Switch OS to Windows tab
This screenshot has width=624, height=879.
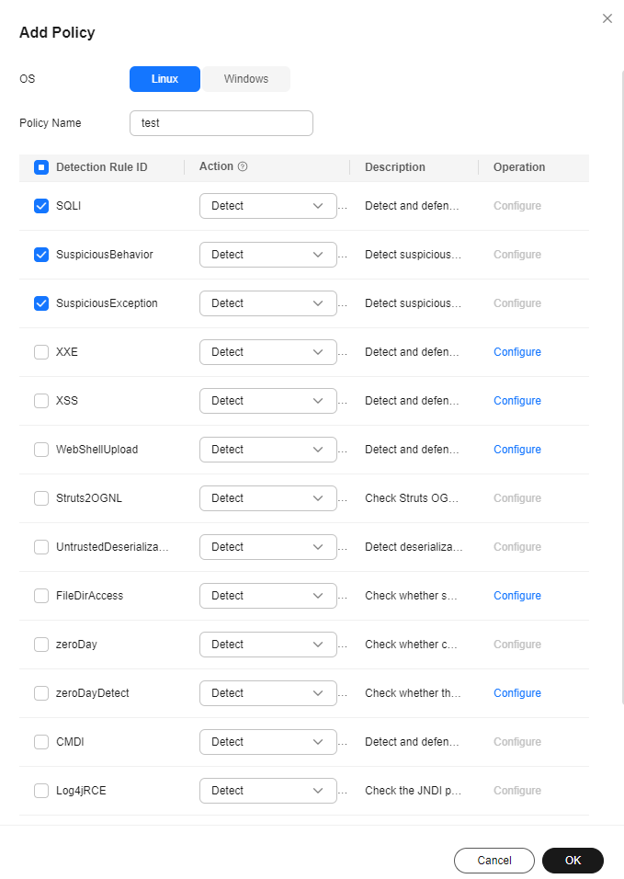pyautogui.click(x=246, y=79)
